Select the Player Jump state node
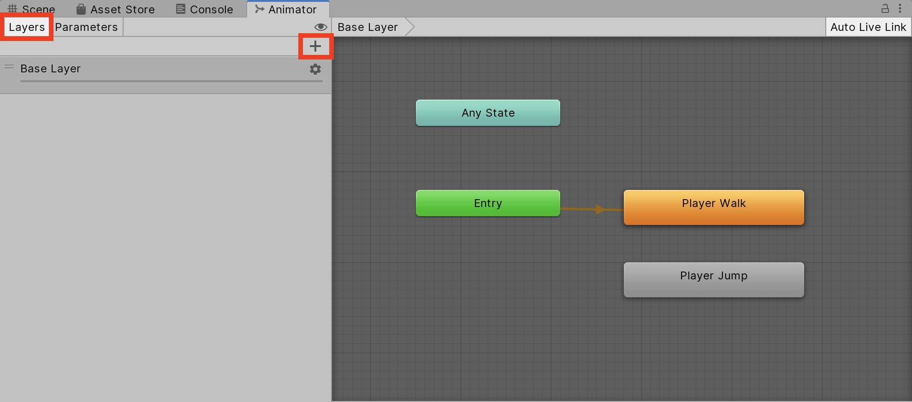This screenshot has height=402, width=912. (713, 280)
